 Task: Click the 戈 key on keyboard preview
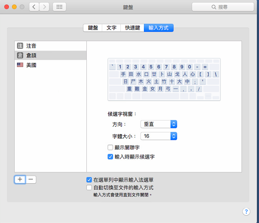[x=177, y=74]
